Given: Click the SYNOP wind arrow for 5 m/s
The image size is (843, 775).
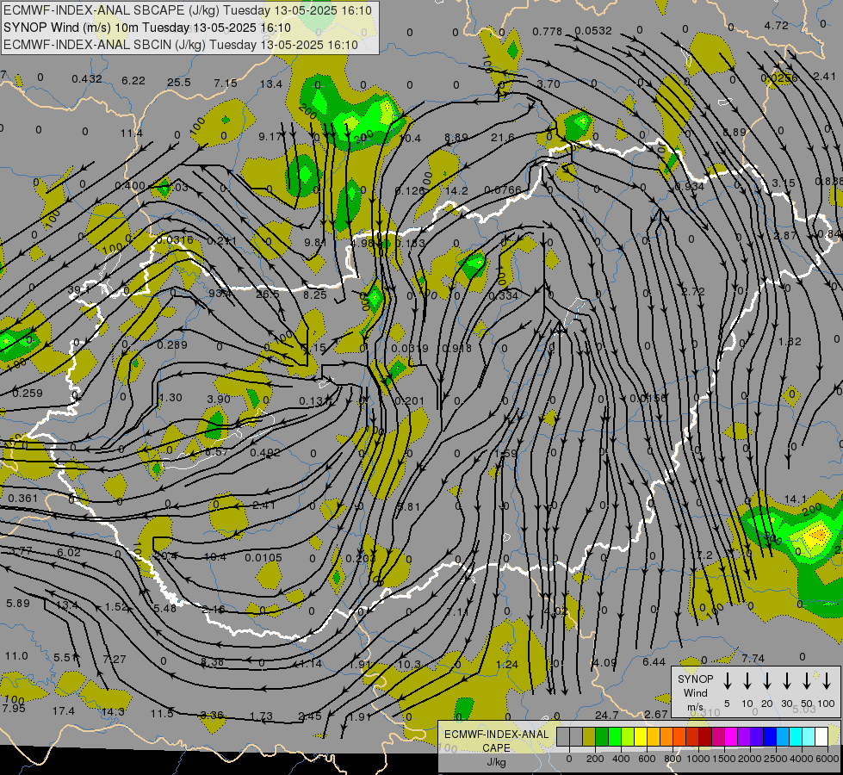Looking at the screenshot, I should point(727,680).
